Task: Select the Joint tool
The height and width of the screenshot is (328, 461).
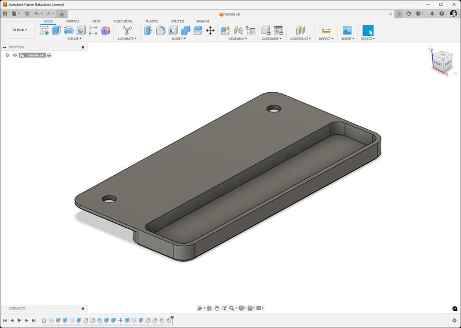Action: 238,31
